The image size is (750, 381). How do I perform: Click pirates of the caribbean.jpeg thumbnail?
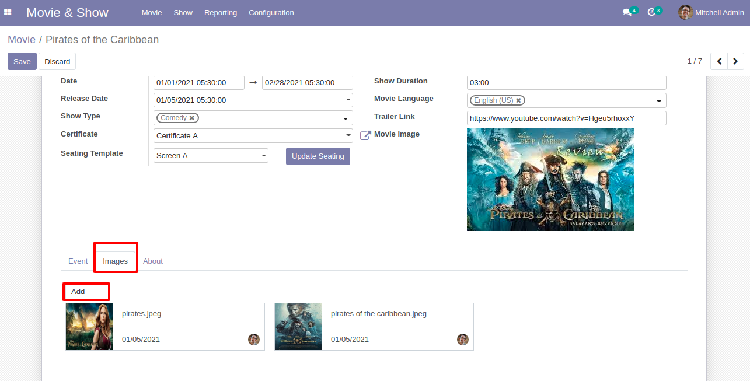[x=298, y=327]
